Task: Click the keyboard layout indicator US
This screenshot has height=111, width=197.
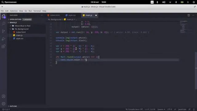Action: [x=152, y=2]
